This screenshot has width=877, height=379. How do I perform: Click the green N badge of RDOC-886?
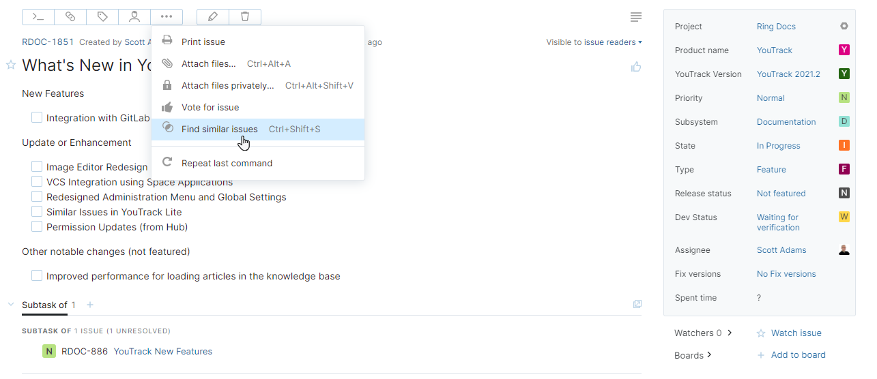49,352
